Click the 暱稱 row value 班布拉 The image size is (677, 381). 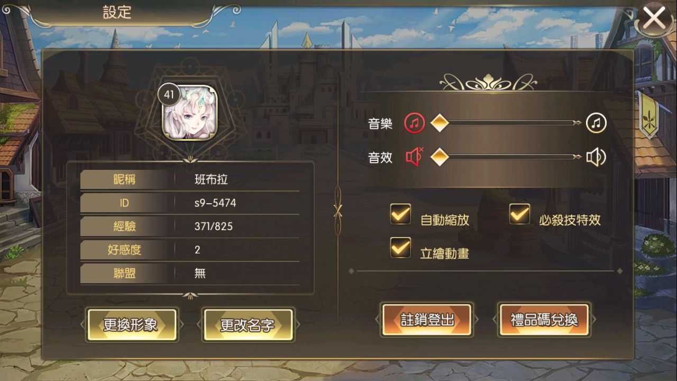[x=211, y=179]
